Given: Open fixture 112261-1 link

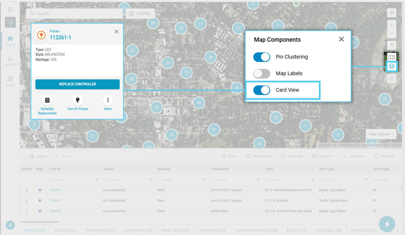Looking at the screenshot, I should pyautogui.click(x=61, y=37).
